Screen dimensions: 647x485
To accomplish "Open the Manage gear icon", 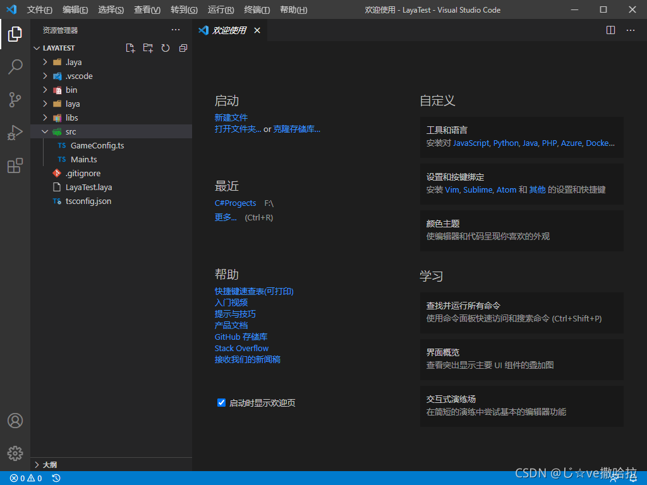I will (x=15, y=453).
